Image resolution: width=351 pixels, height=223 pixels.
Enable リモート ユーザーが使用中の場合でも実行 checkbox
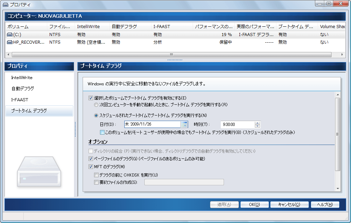click(102, 132)
